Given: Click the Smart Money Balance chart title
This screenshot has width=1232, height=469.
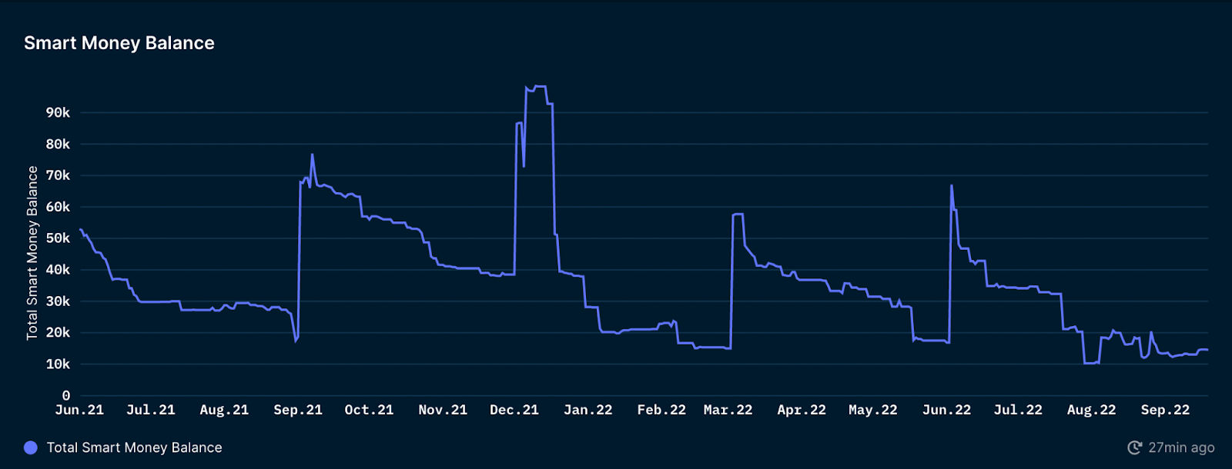Looking at the screenshot, I should [x=119, y=43].
